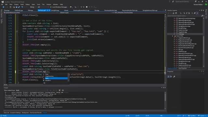This screenshot has height=117, width=208.
Task: Click the Search Solution Explorer field
Action: [x=184, y=16]
